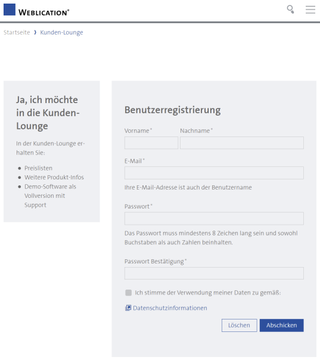Screen dimensions: 320x360
Task: Click 'Ja, ich möchte in die Kunden-Lounge' heading
Action: tap(48, 113)
